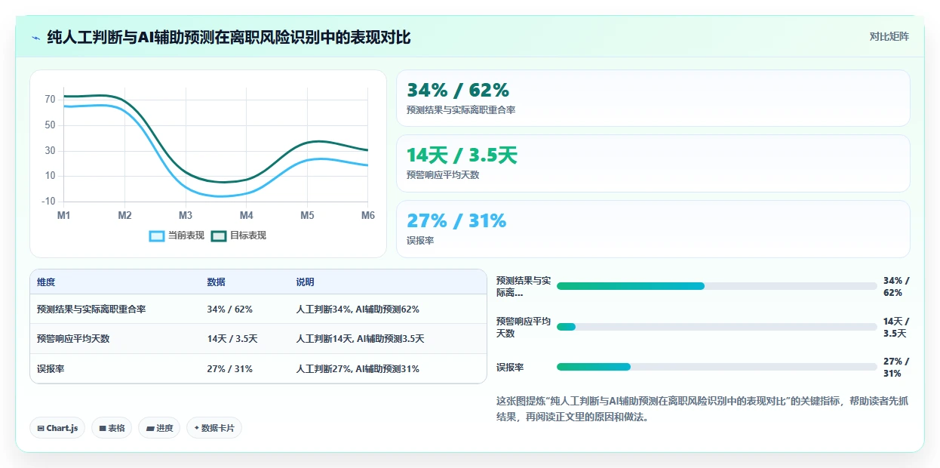Select the 进度 tag chip
Screen dimensions: 940x468
click(x=159, y=428)
